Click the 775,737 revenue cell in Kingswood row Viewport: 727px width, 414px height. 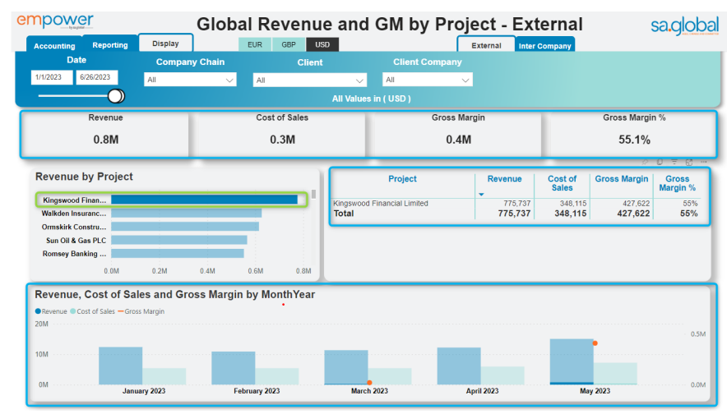point(517,203)
